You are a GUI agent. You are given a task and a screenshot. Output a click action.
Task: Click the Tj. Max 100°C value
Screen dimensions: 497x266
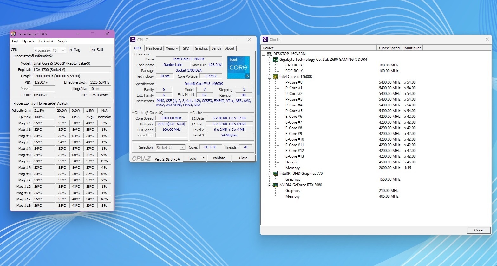coord(44,117)
